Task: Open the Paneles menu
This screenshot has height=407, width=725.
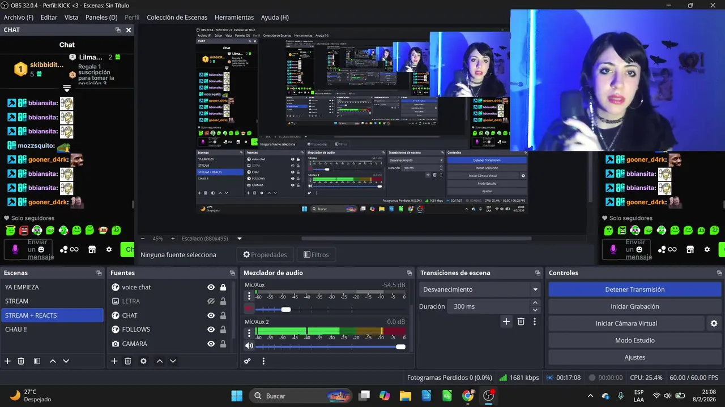Action: 101,17
